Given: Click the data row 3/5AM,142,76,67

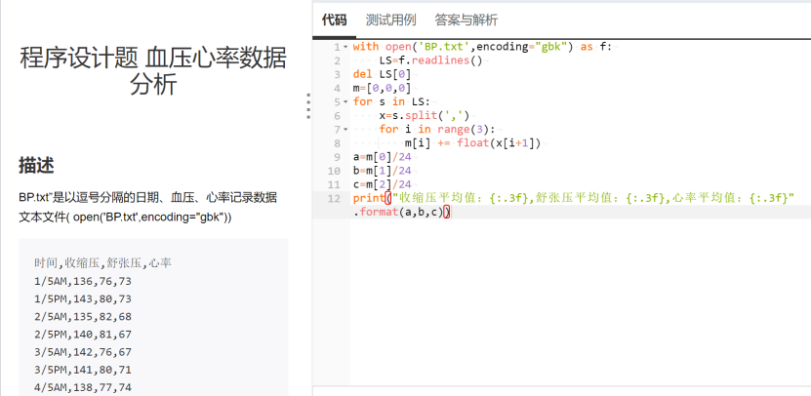Looking at the screenshot, I should click(83, 352).
